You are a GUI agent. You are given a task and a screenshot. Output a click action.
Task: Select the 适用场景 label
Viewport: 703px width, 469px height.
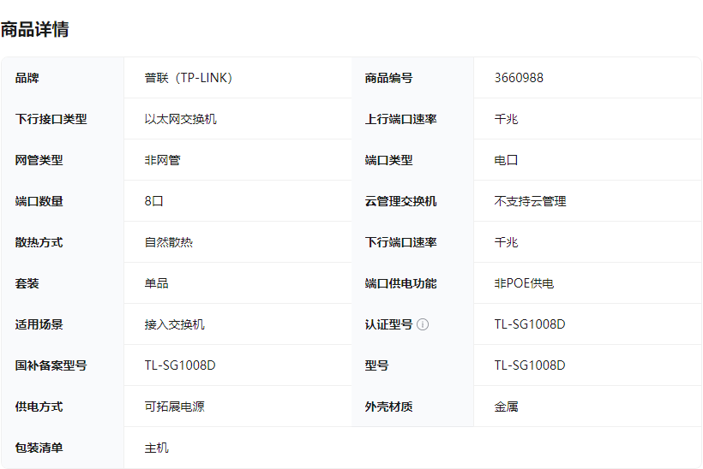coord(39,324)
